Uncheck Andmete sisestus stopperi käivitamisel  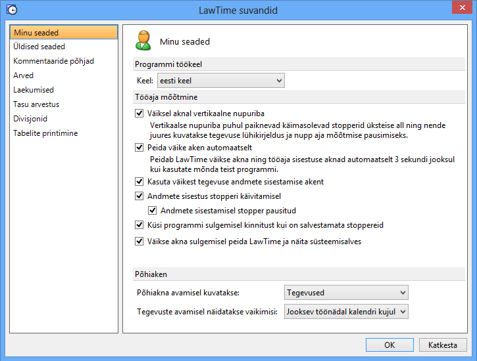coord(139,196)
